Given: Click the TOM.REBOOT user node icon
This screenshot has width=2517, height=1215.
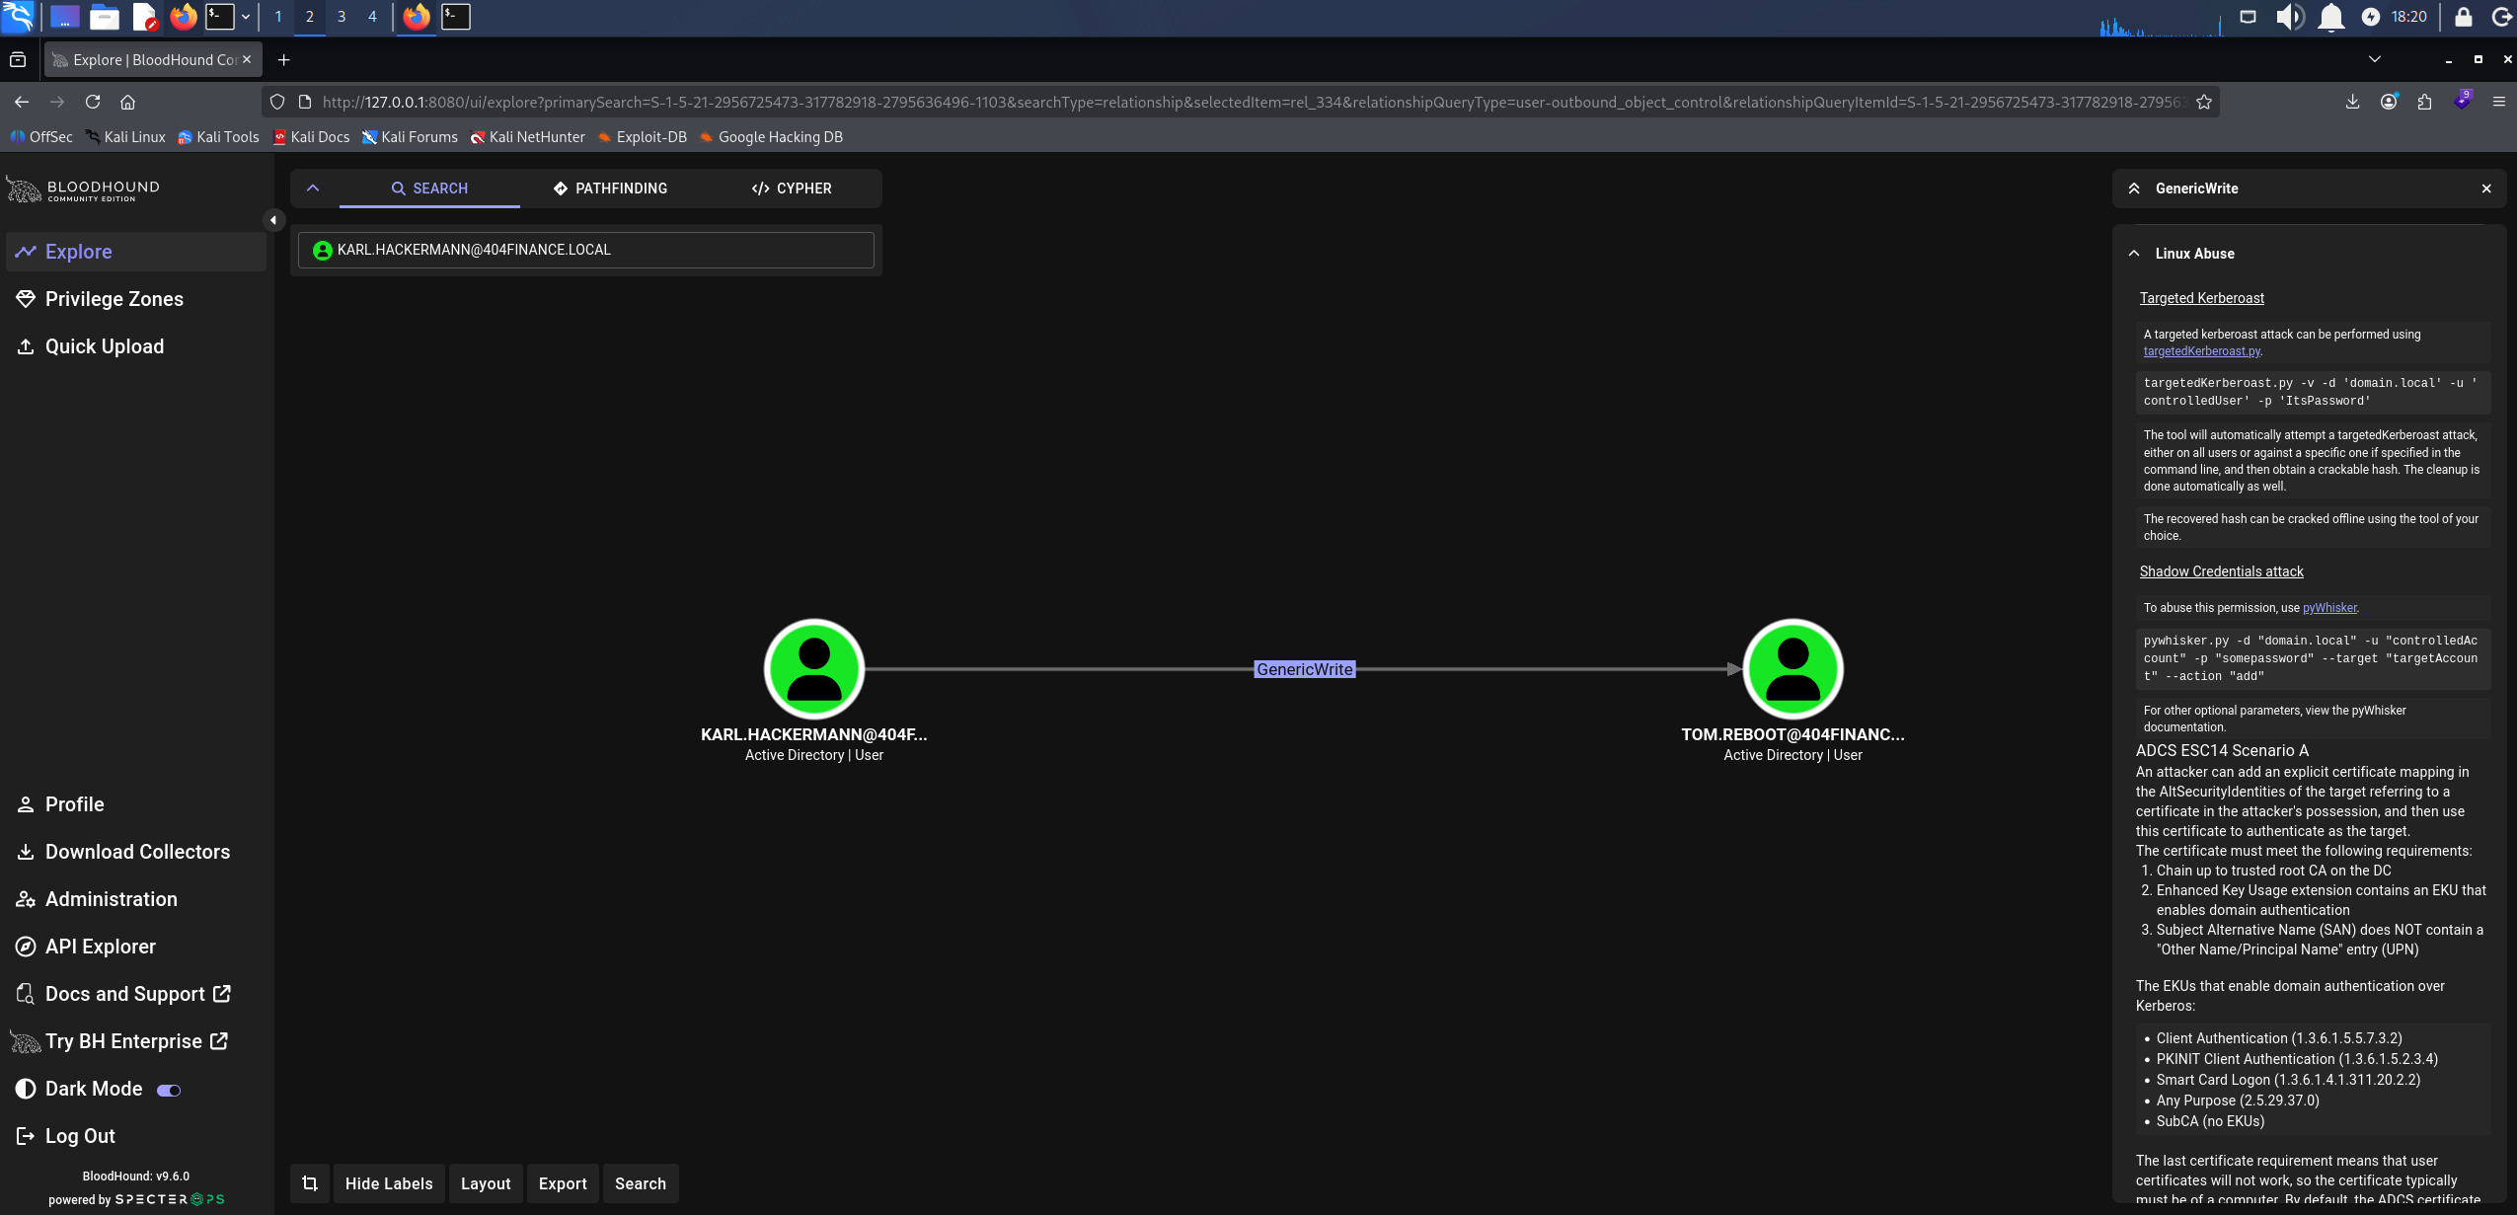Looking at the screenshot, I should click(1792, 668).
